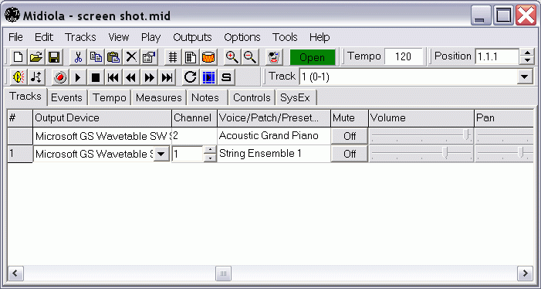Click the face icon beside the Open button

[274, 57]
